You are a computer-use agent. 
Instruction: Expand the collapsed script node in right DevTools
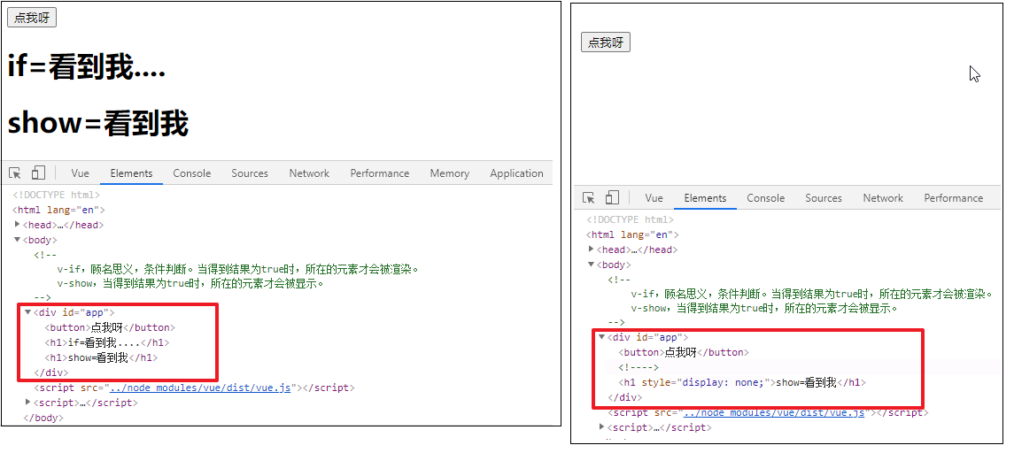tap(601, 426)
